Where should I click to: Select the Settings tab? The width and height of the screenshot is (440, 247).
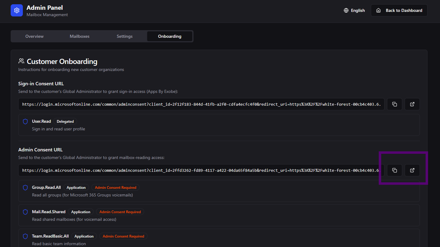pos(125,36)
